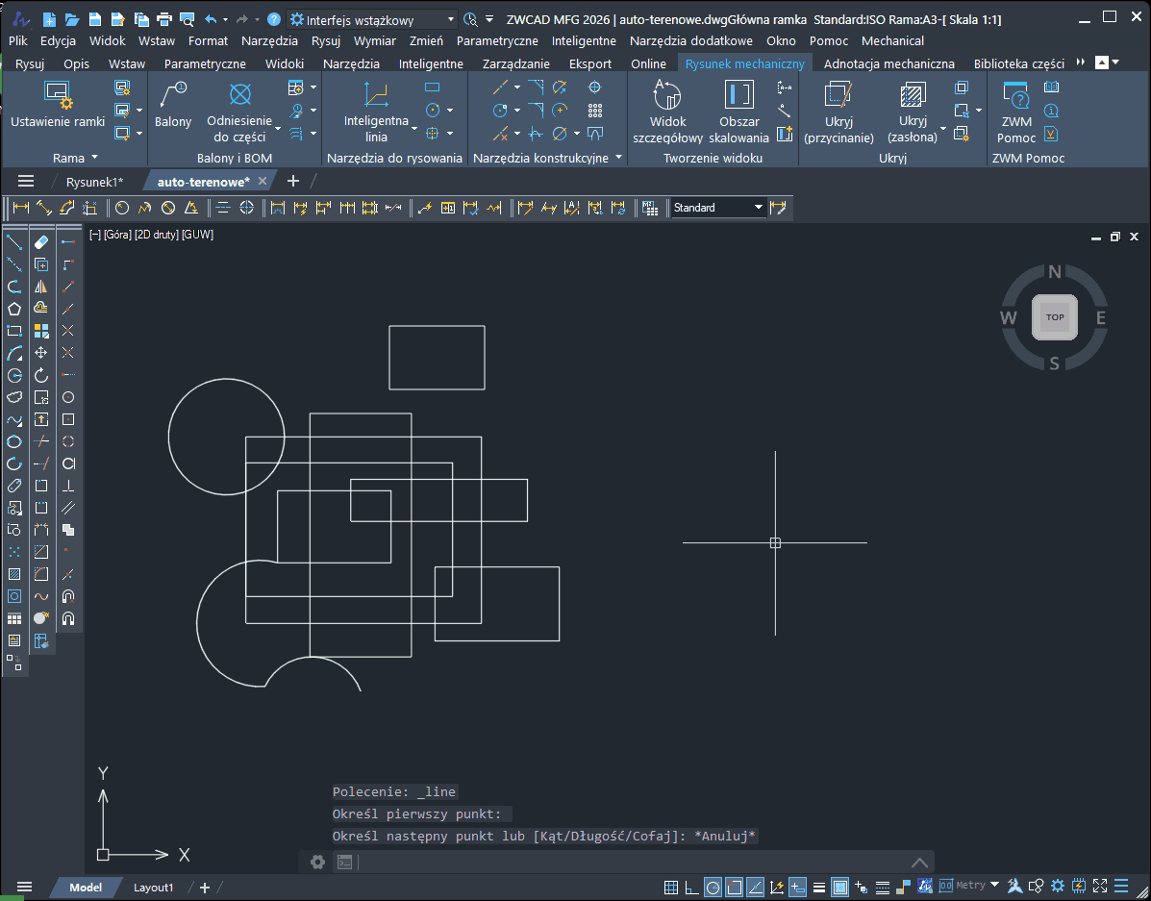Click the command line input field
The width and height of the screenshot is (1151, 901).
click(625, 862)
